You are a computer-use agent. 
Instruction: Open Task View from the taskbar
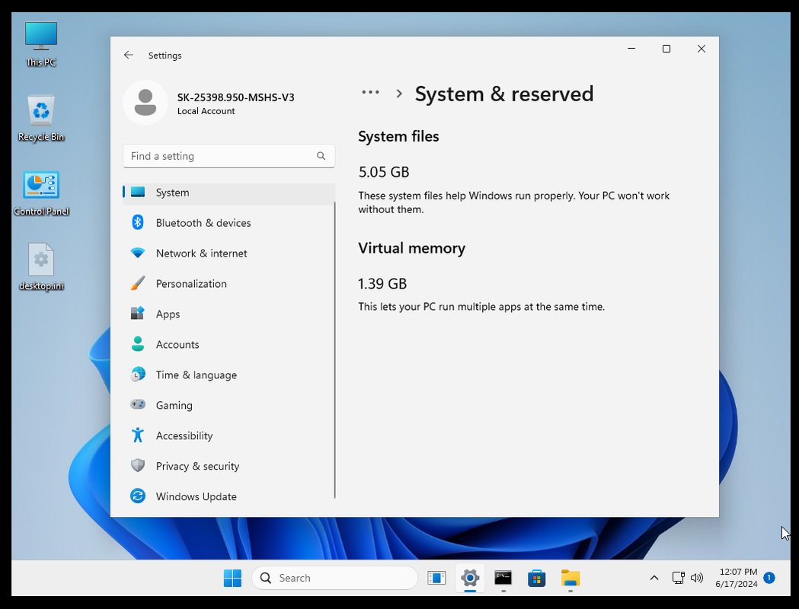pyautogui.click(x=436, y=578)
